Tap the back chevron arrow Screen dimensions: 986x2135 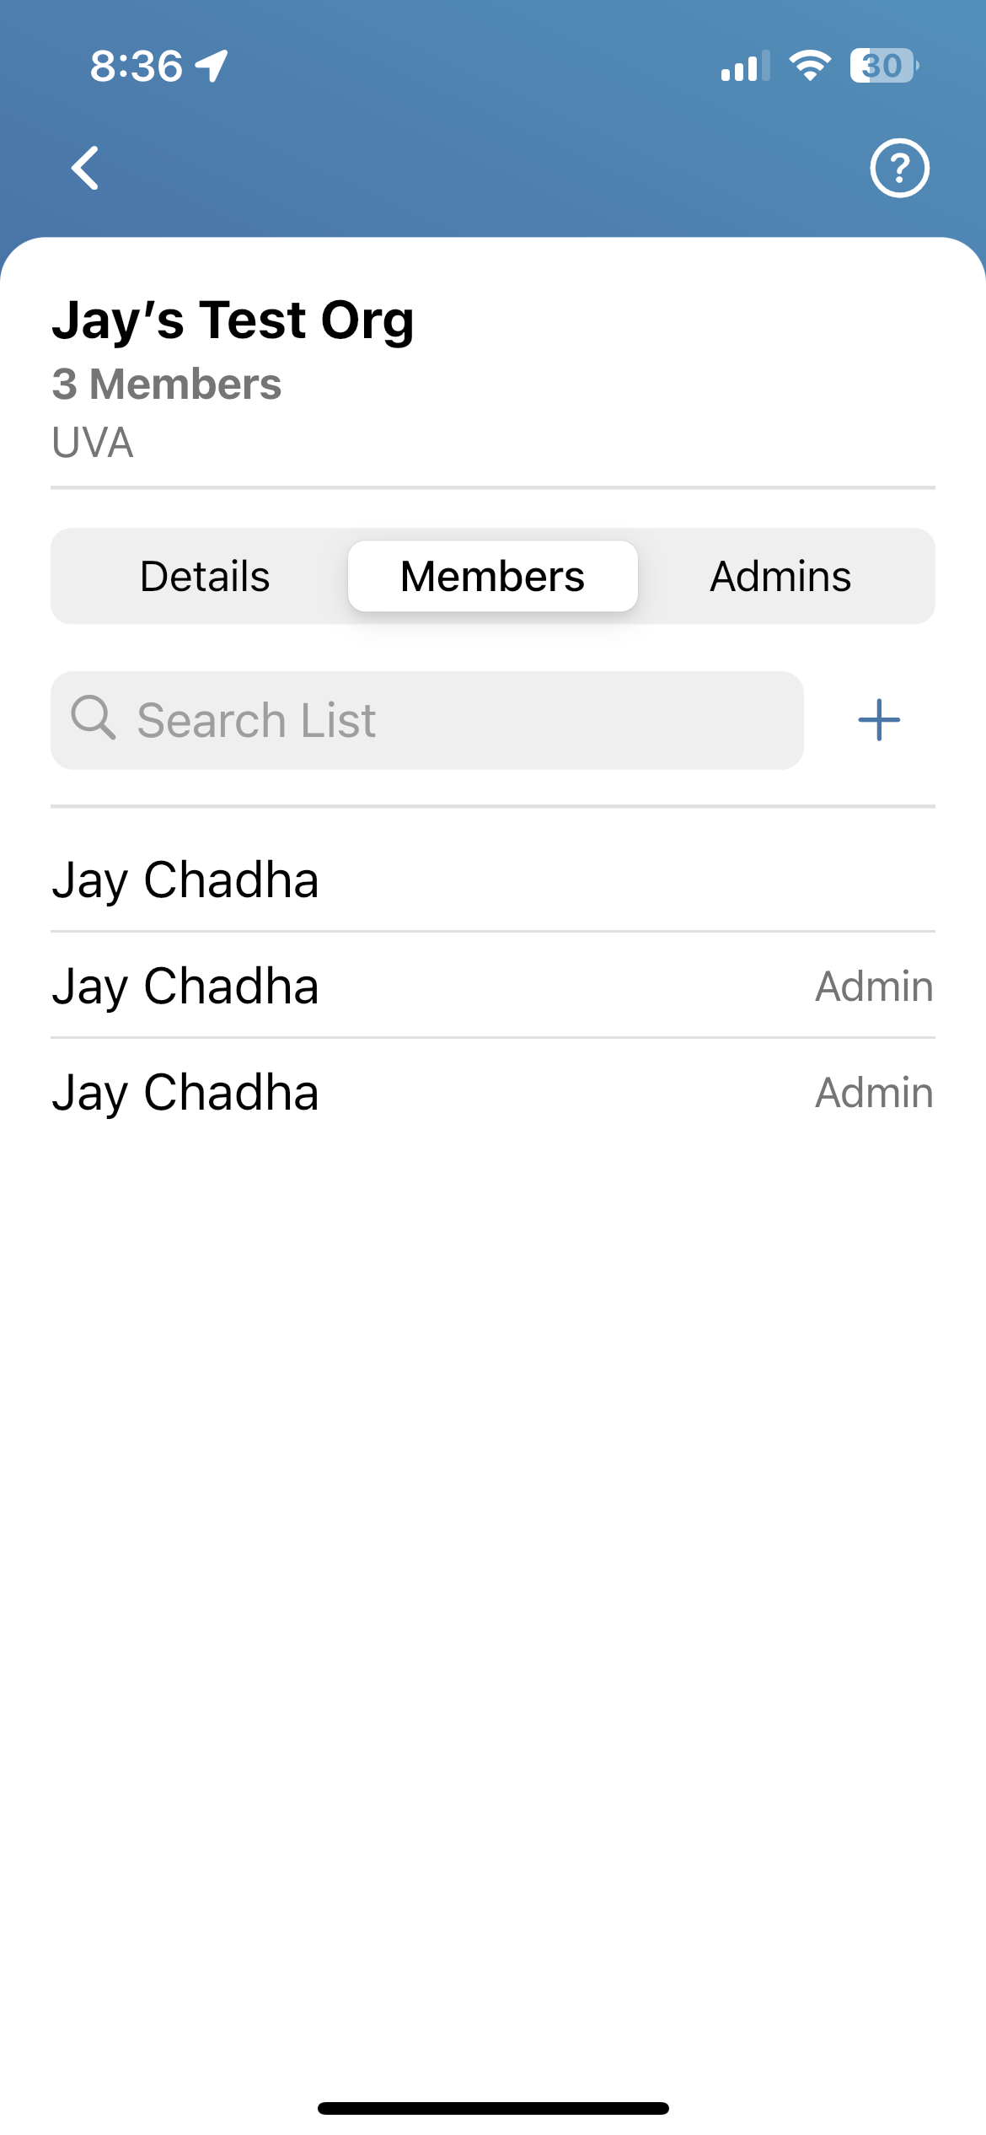(85, 168)
